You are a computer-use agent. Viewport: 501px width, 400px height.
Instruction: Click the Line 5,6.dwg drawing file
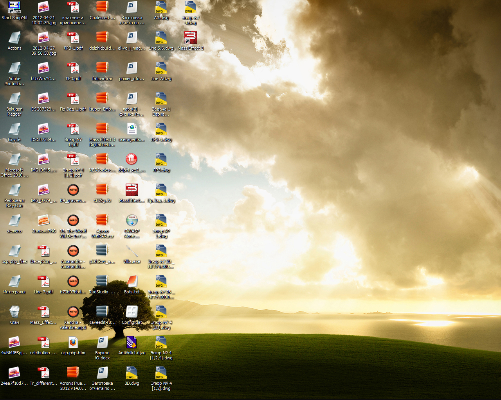point(161,41)
